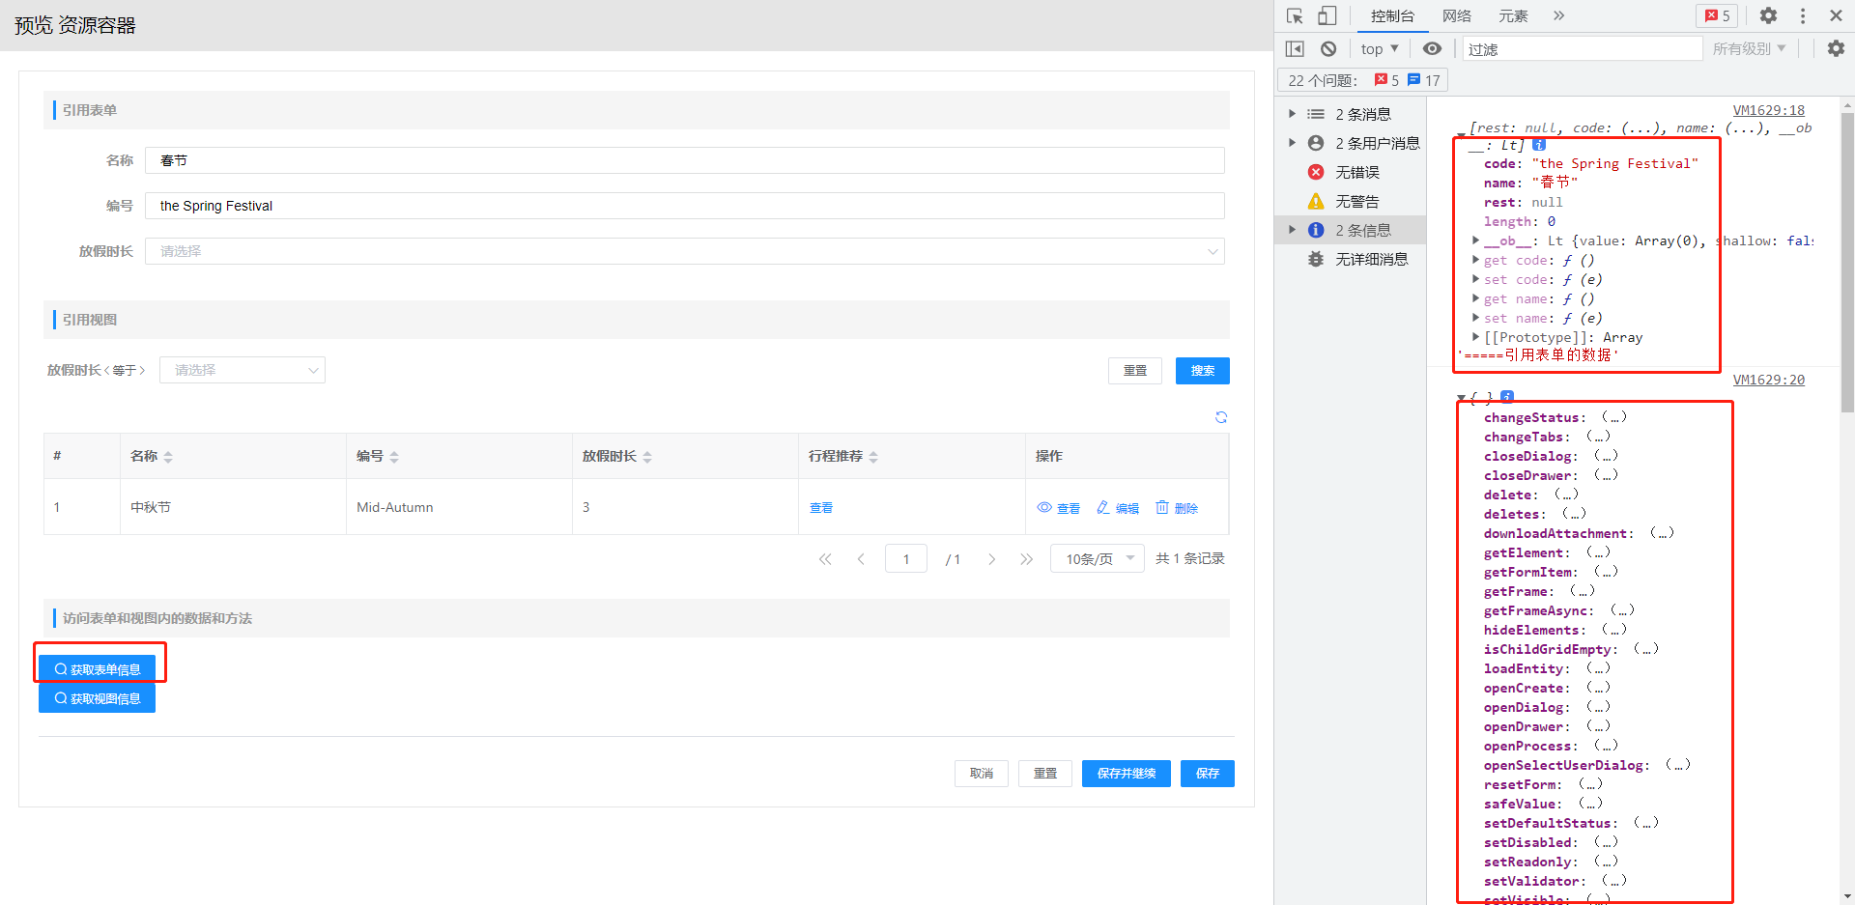Click the live expression eye icon
The width and height of the screenshot is (1855, 905).
coord(1432,49)
